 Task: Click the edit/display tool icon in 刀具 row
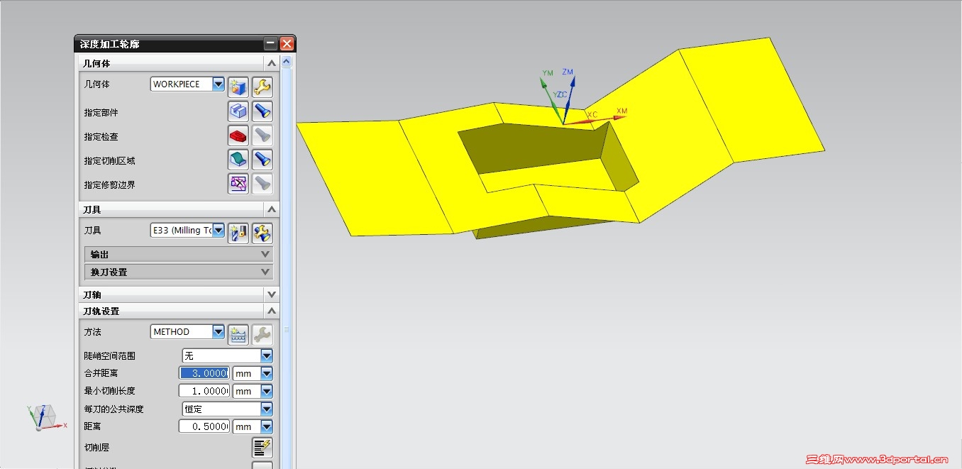click(262, 233)
